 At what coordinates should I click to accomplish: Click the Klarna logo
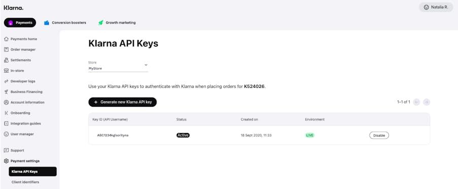13,8
